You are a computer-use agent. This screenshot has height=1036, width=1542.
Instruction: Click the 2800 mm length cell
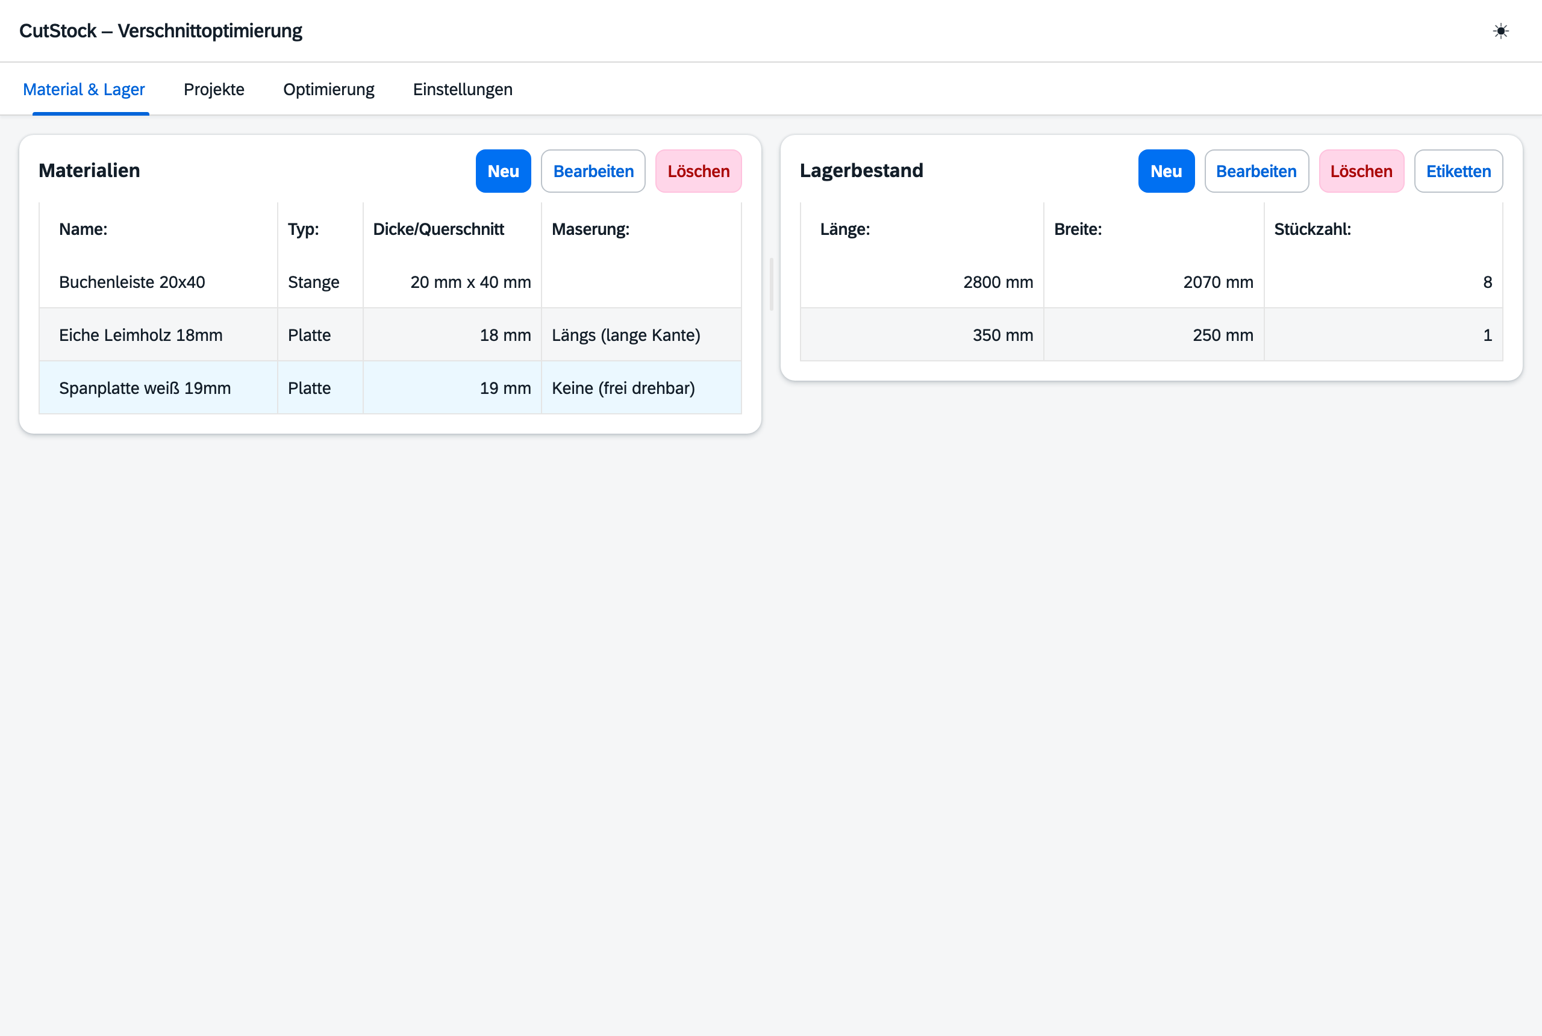point(922,282)
